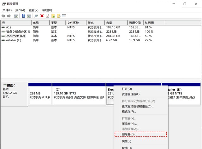Open the 查看(V) menu
The image size is (202, 149).
tap(33, 10)
